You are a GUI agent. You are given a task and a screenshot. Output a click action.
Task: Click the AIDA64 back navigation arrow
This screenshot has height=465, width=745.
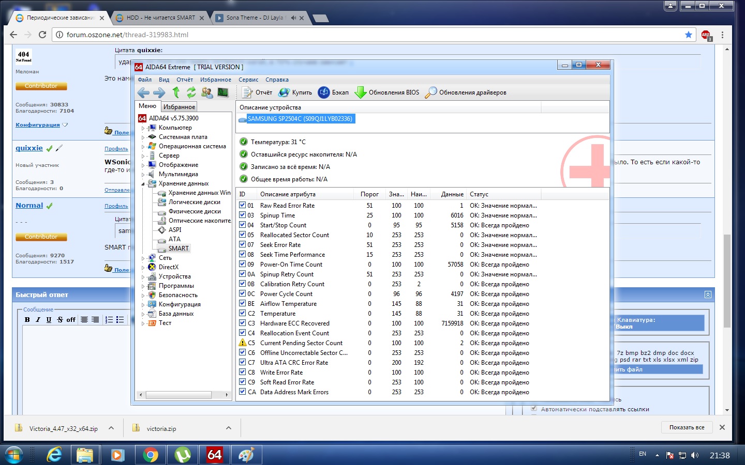(x=143, y=93)
